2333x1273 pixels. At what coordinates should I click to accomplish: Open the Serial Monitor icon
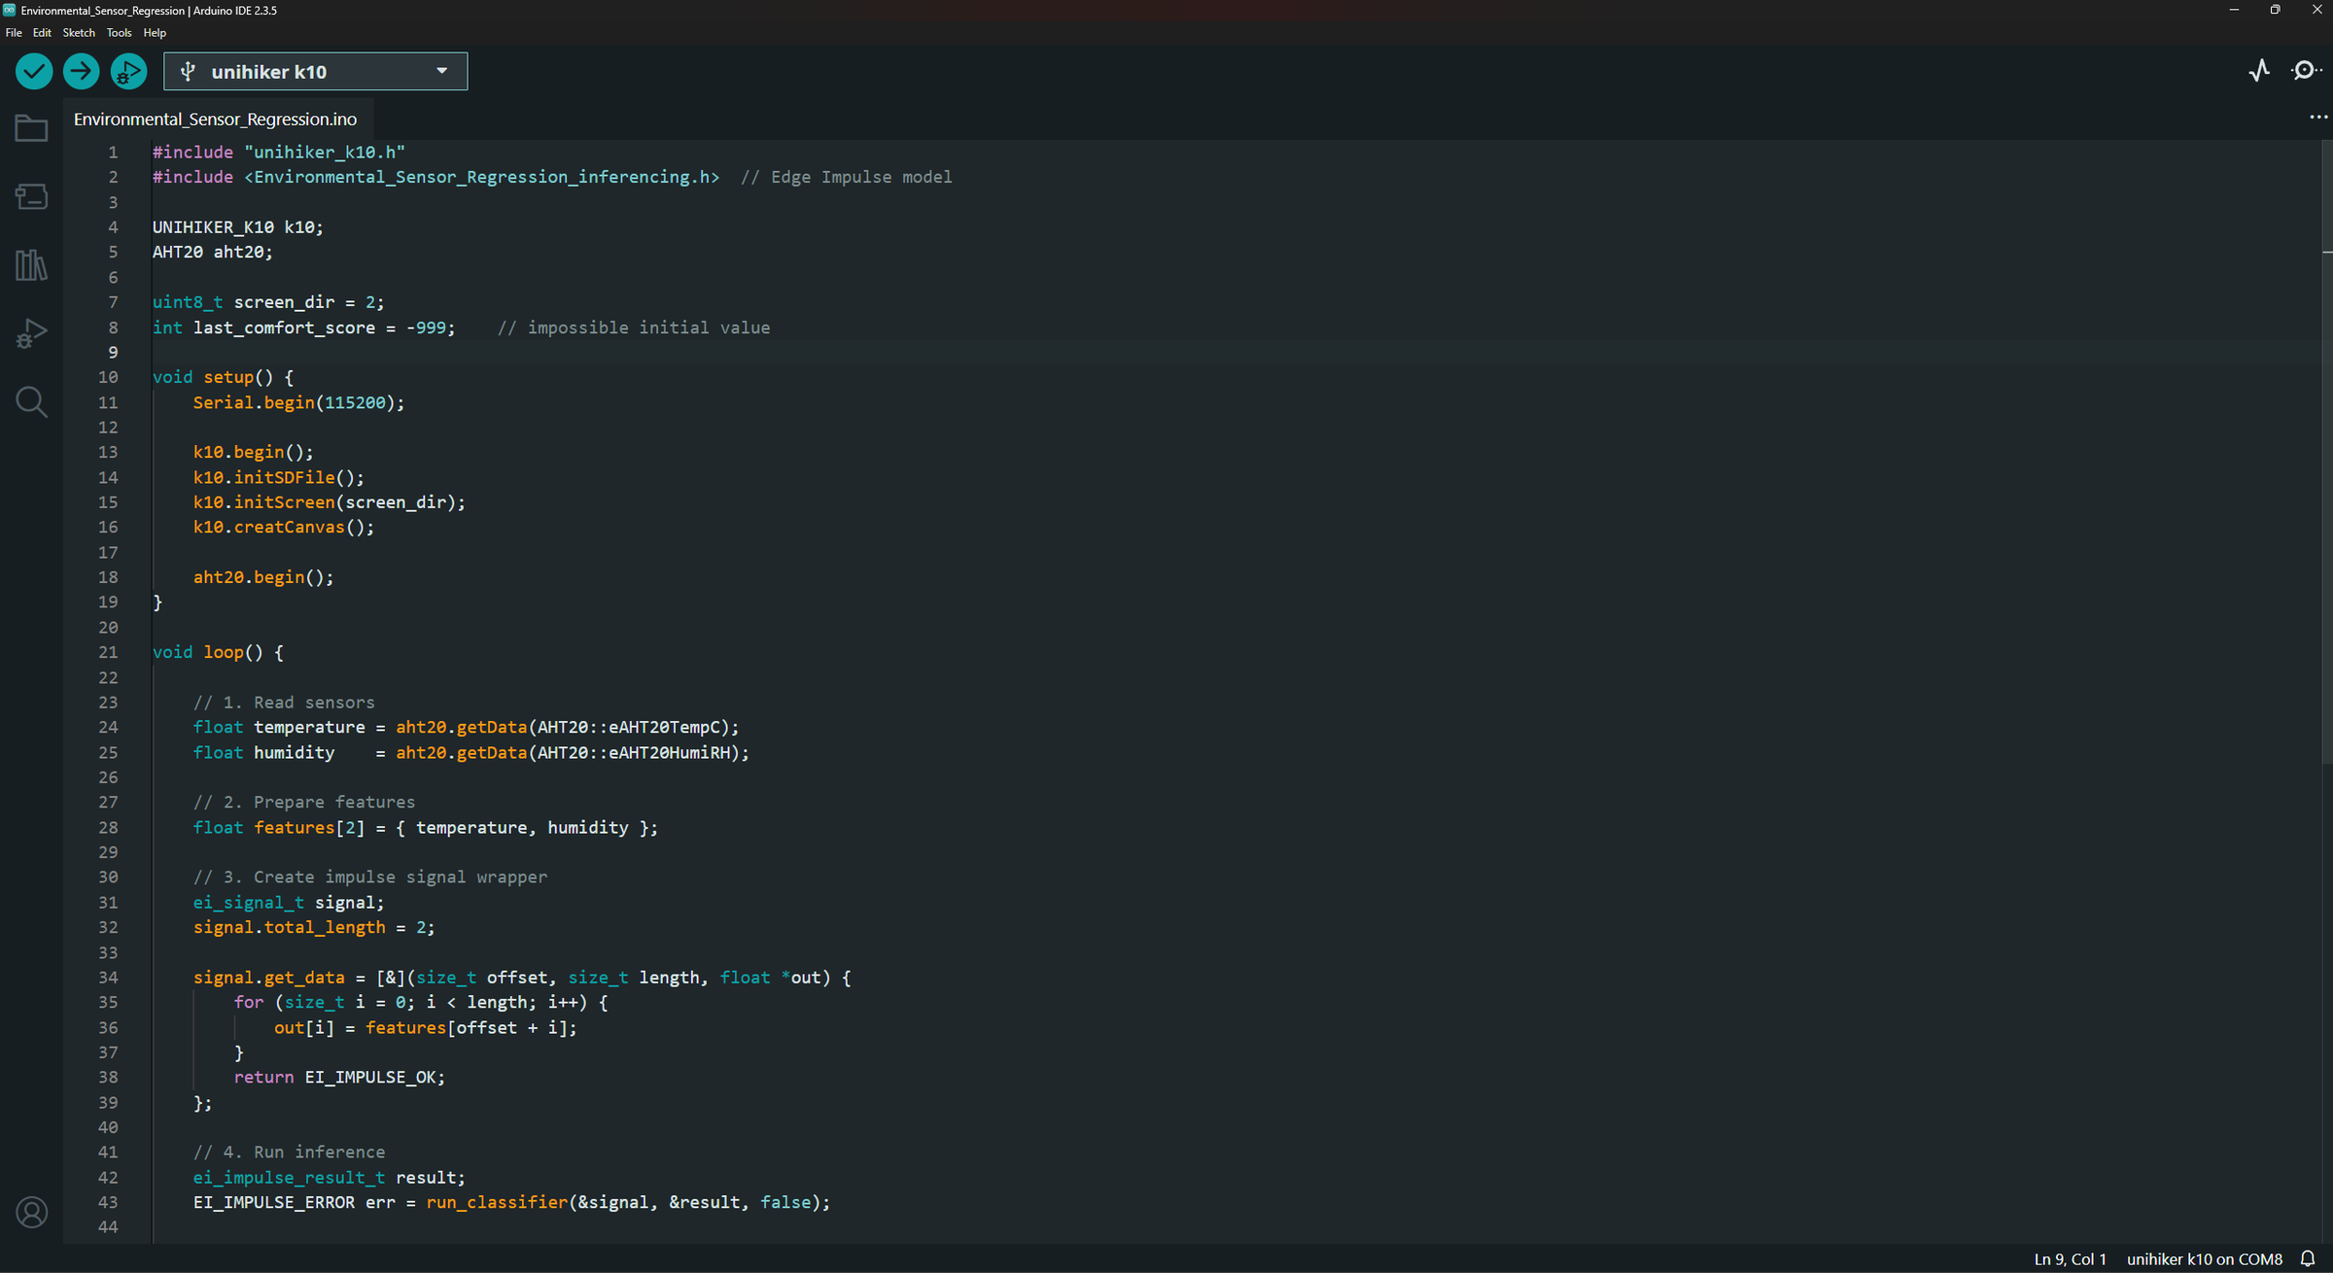tap(2306, 70)
